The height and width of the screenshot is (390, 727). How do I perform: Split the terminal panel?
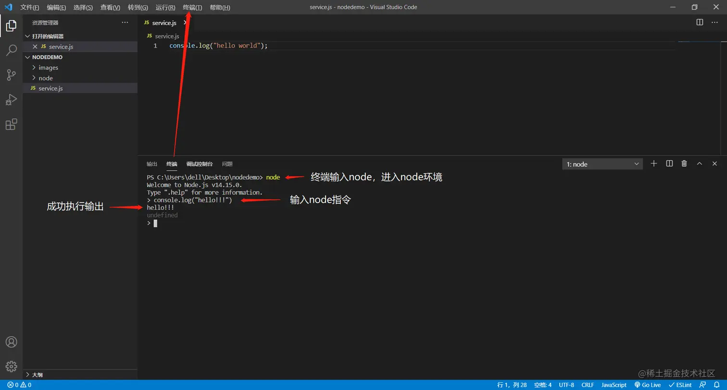pos(669,164)
